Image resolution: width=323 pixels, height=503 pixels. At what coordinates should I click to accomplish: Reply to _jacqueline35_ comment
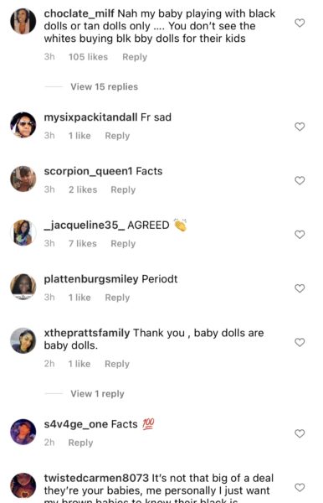[x=123, y=244]
